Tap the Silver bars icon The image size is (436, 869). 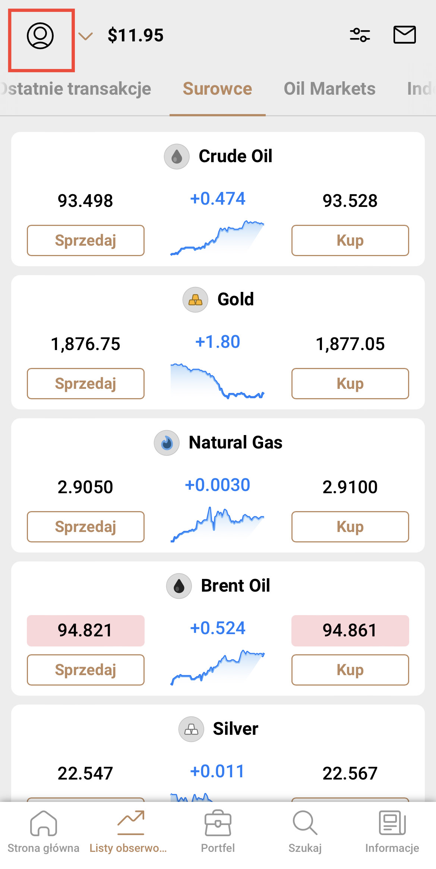click(191, 729)
